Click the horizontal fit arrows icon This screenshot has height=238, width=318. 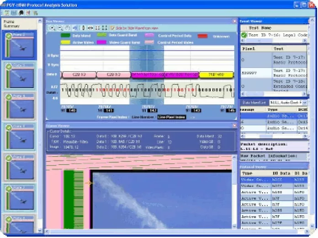pos(90,28)
